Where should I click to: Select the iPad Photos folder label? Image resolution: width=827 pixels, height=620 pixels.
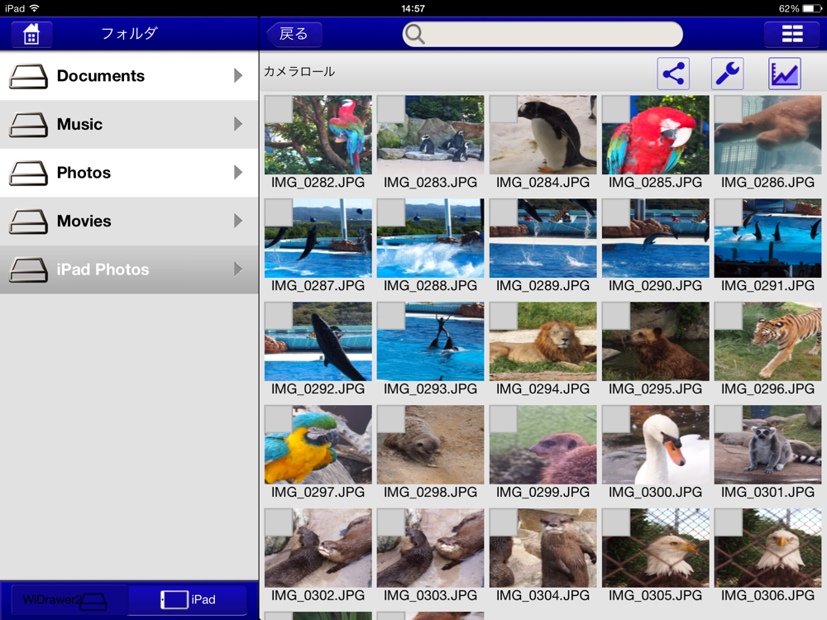(x=103, y=269)
